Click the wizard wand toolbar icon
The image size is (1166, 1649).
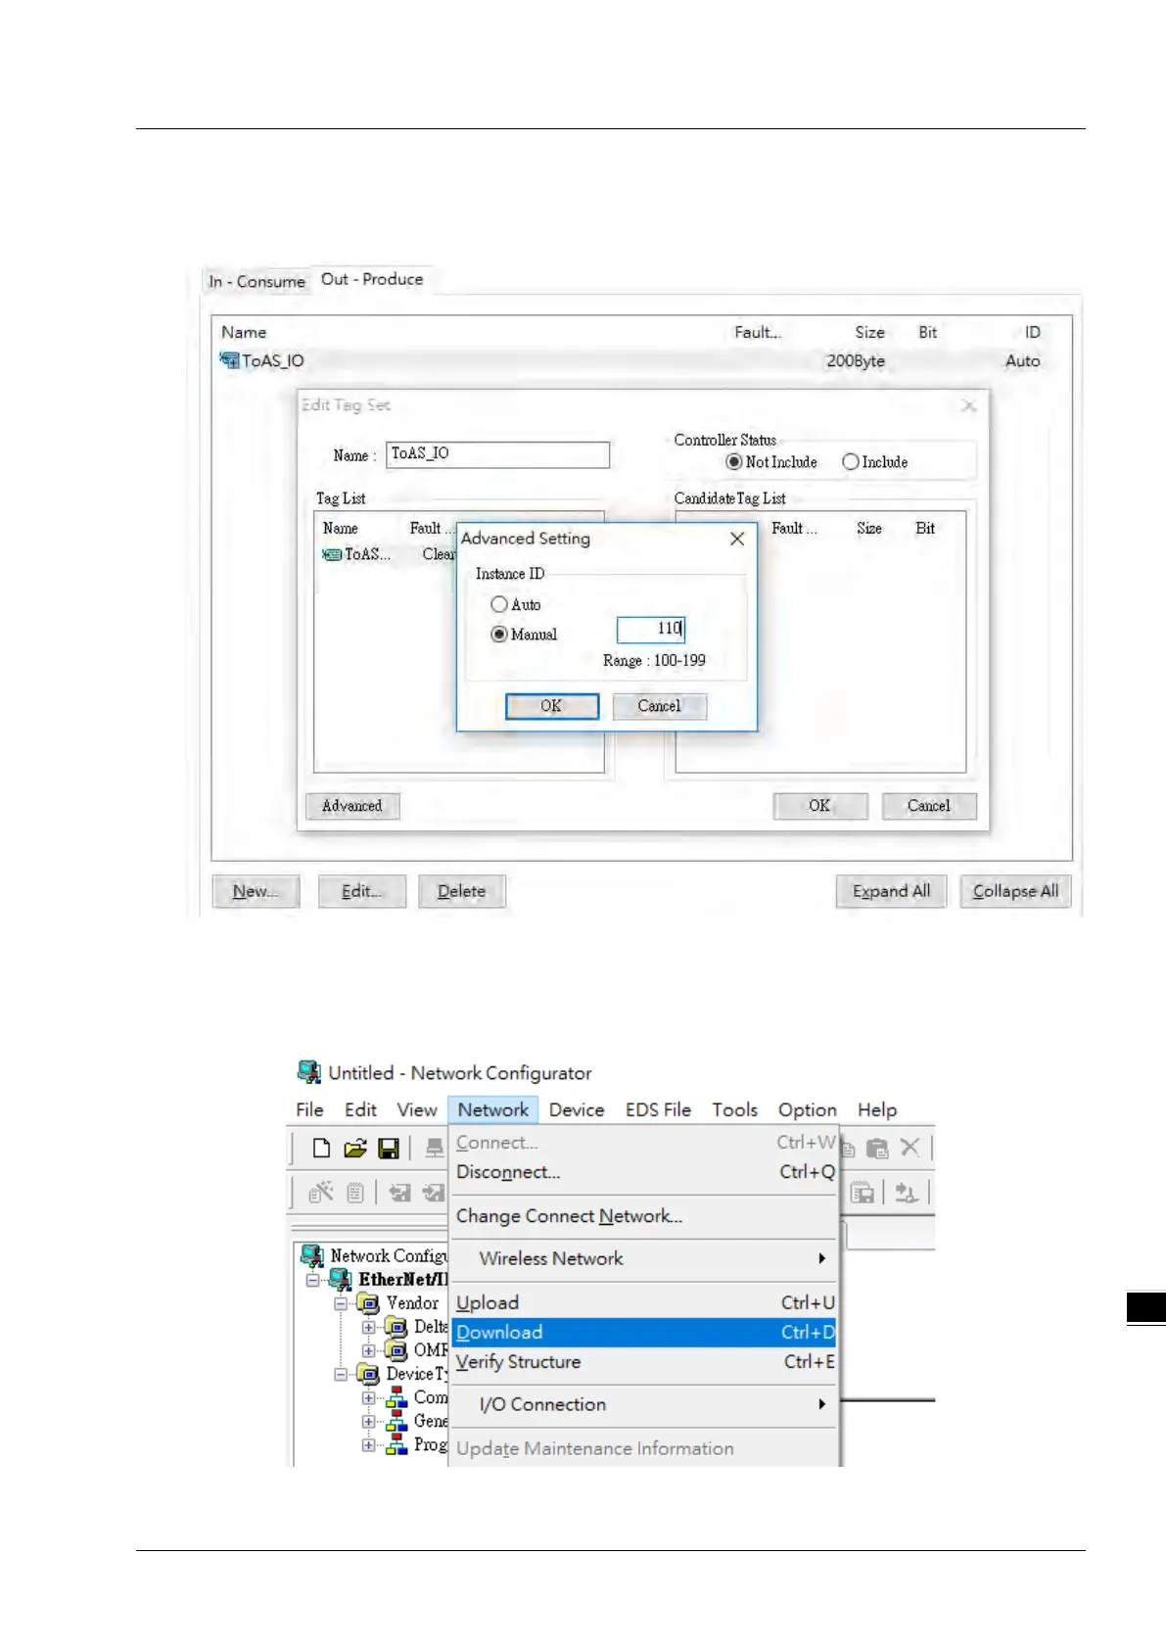pos(321,1193)
